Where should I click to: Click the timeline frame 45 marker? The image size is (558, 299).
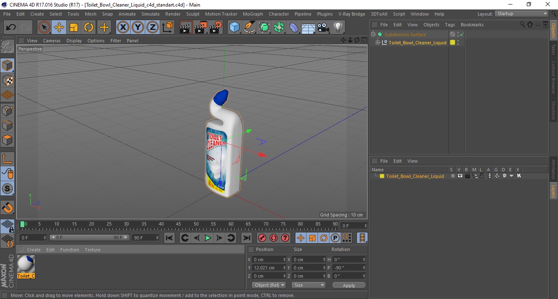click(178, 224)
